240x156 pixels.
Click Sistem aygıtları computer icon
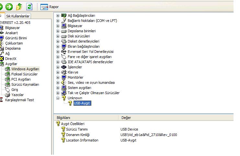[64, 88]
